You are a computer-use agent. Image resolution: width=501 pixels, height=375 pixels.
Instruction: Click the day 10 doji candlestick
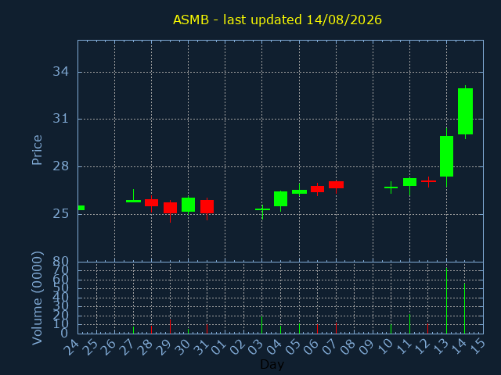tap(391, 187)
